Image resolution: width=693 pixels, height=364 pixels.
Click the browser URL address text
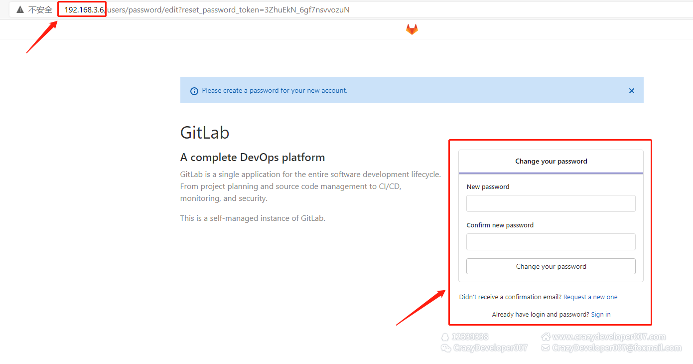pos(207,9)
